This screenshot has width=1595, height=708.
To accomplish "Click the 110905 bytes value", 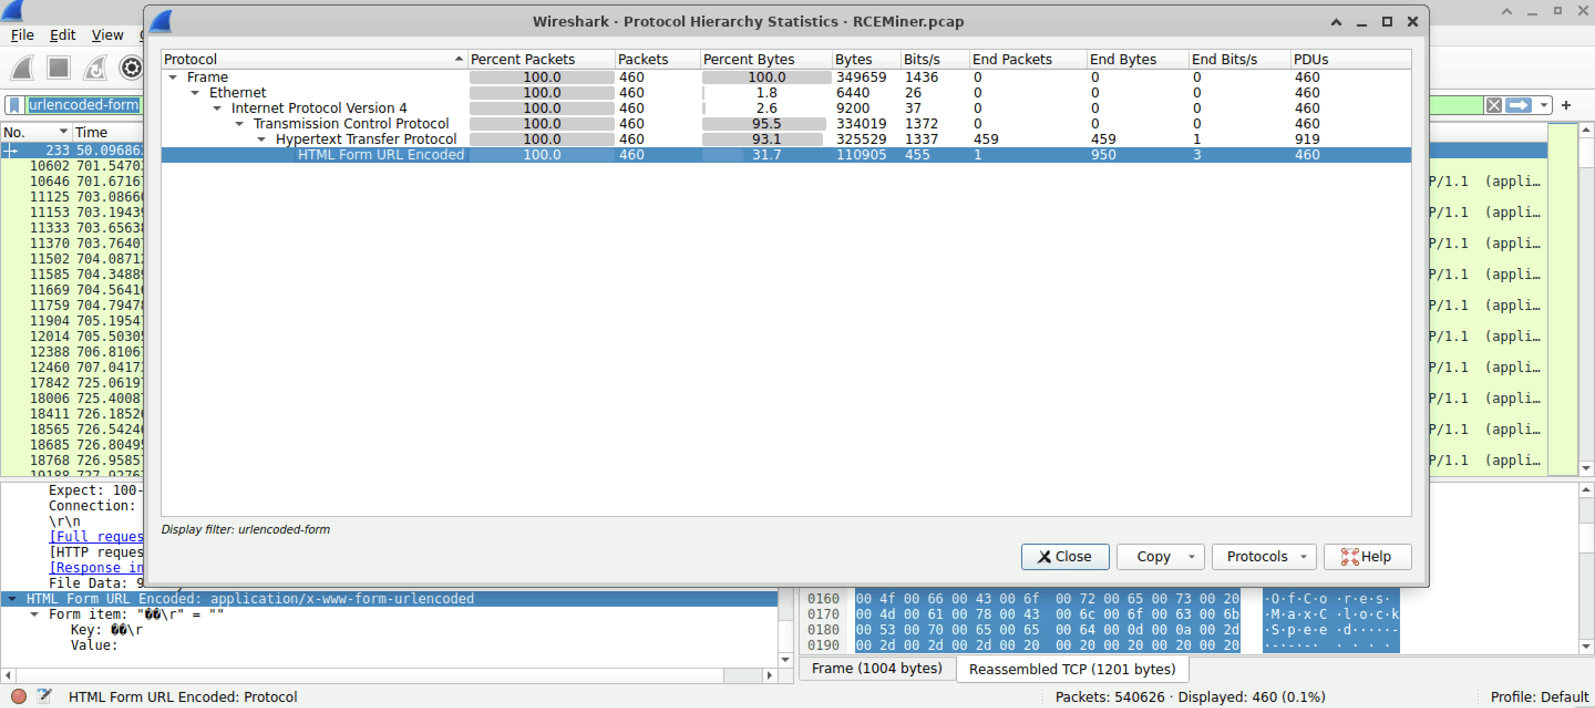I will (x=861, y=155).
